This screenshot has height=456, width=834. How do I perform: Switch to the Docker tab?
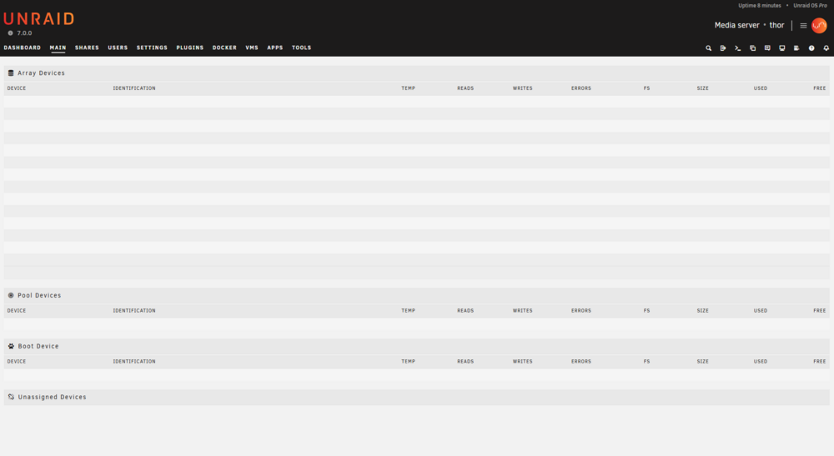pos(224,48)
